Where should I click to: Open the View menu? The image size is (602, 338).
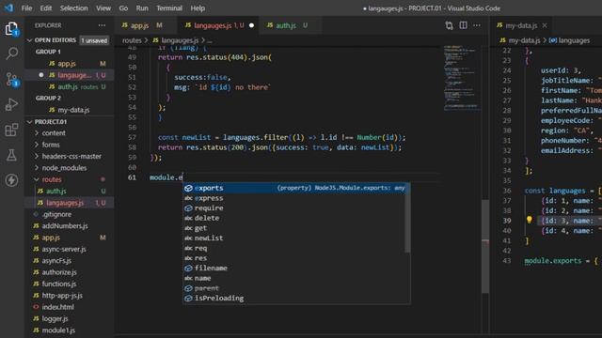pyautogui.click(x=103, y=8)
